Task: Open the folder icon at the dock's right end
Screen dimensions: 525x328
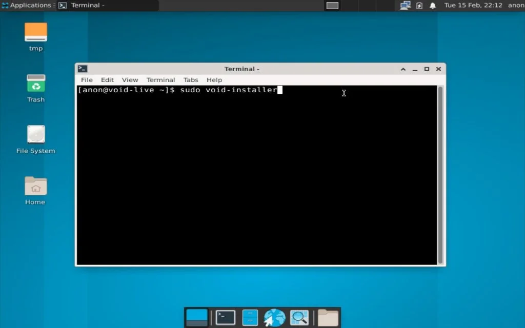Action: (327, 317)
